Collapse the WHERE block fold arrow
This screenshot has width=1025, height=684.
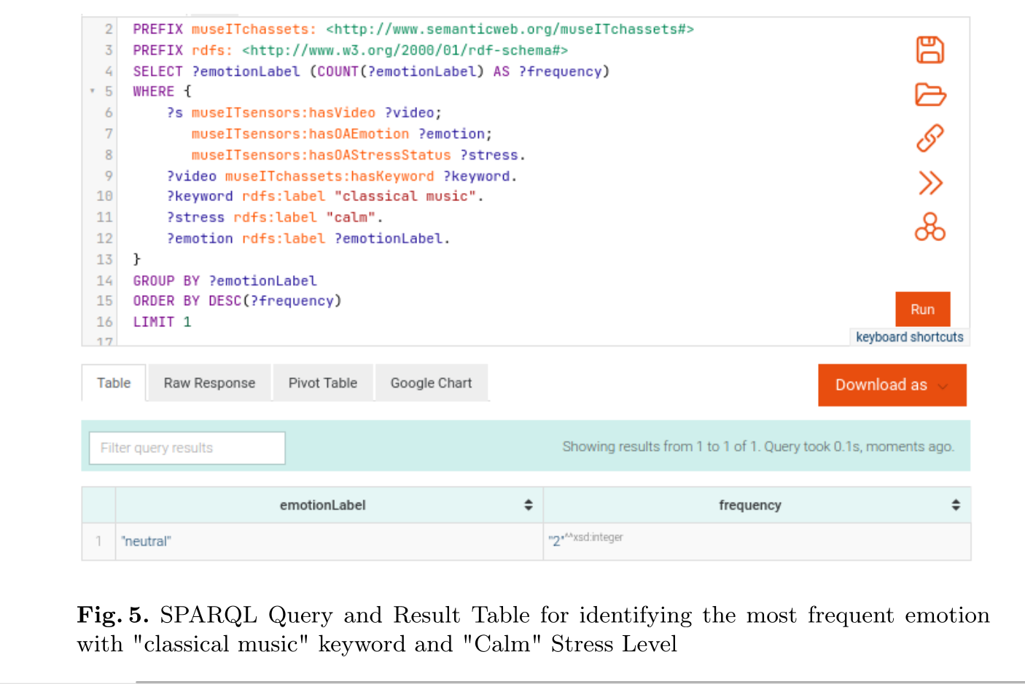click(93, 91)
